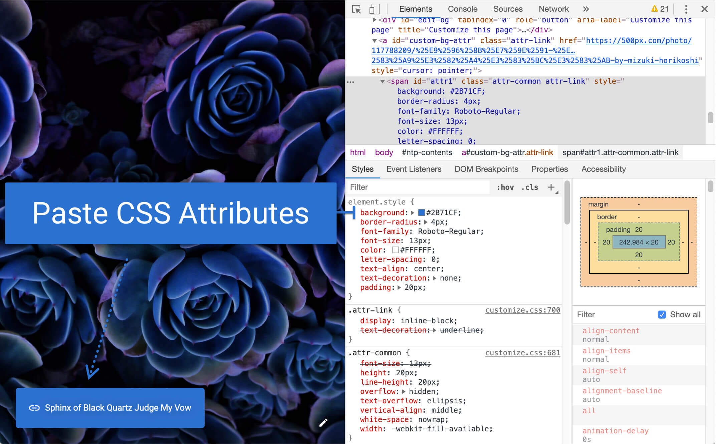
Task: Disable the Show all checkbox
Action: coord(662,314)
